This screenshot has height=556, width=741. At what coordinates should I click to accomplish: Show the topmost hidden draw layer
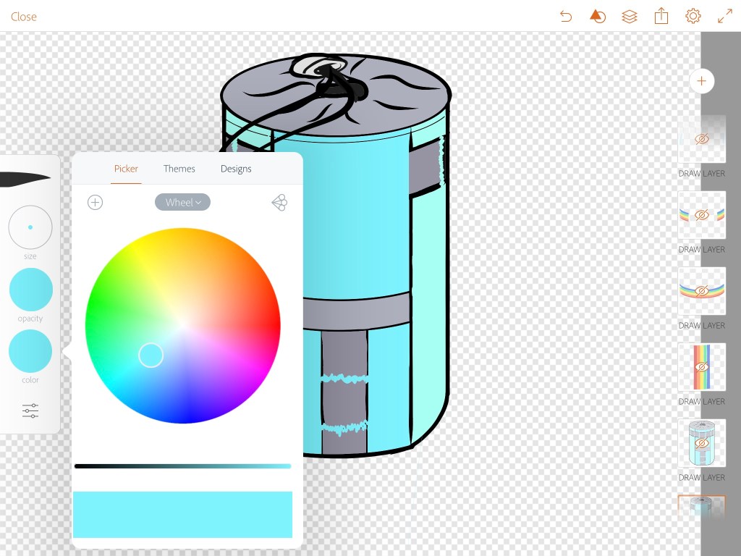[x=701, y=139]
